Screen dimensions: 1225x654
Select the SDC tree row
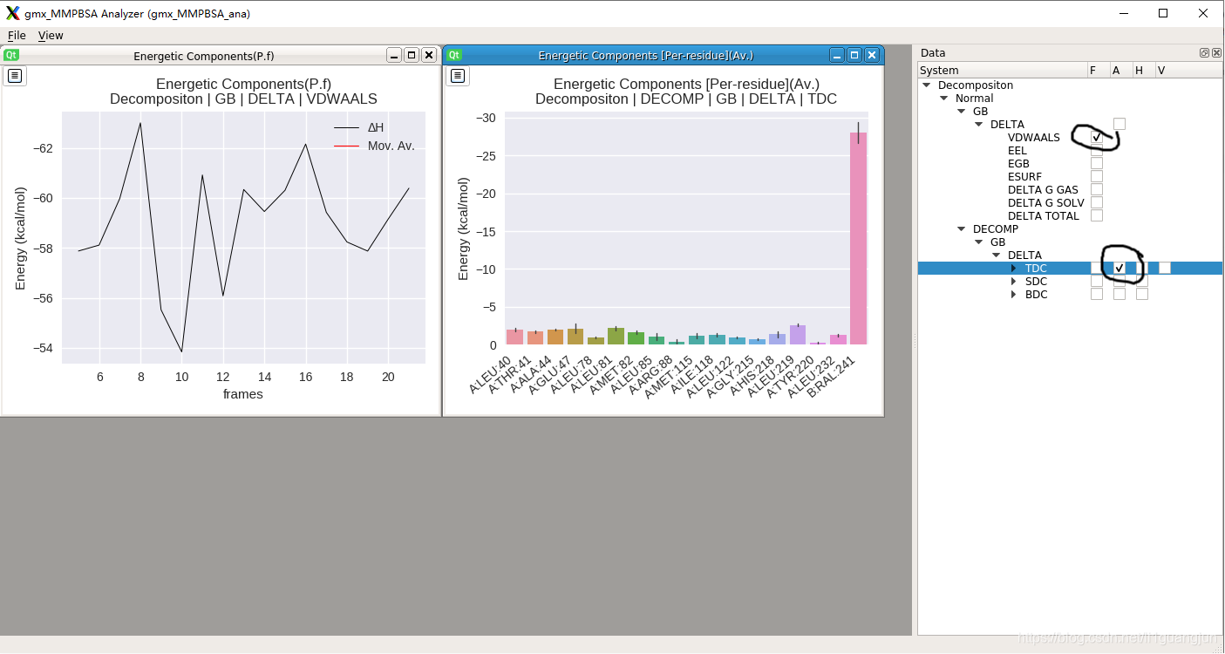(x=1036, y=281)
